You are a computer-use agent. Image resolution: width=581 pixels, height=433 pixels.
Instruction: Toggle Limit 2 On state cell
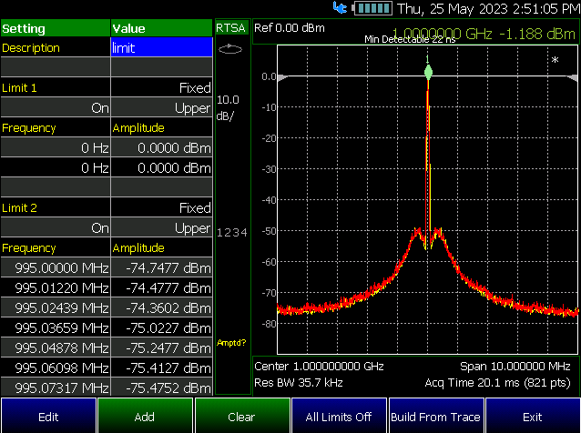(x=56, y=227)
